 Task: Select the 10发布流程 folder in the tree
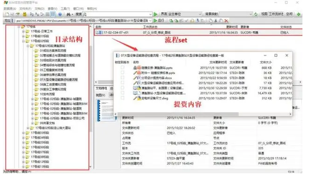coord(47,94)
